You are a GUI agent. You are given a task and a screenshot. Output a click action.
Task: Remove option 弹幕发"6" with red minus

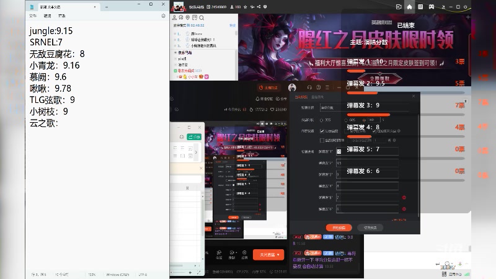point(404,209)
